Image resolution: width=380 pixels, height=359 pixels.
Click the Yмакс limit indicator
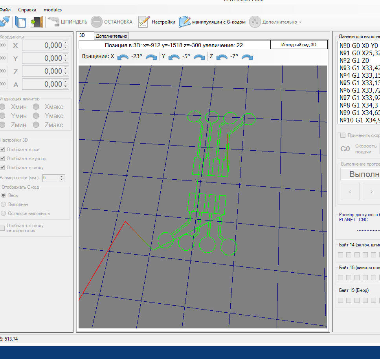click(x=36, y=116)
